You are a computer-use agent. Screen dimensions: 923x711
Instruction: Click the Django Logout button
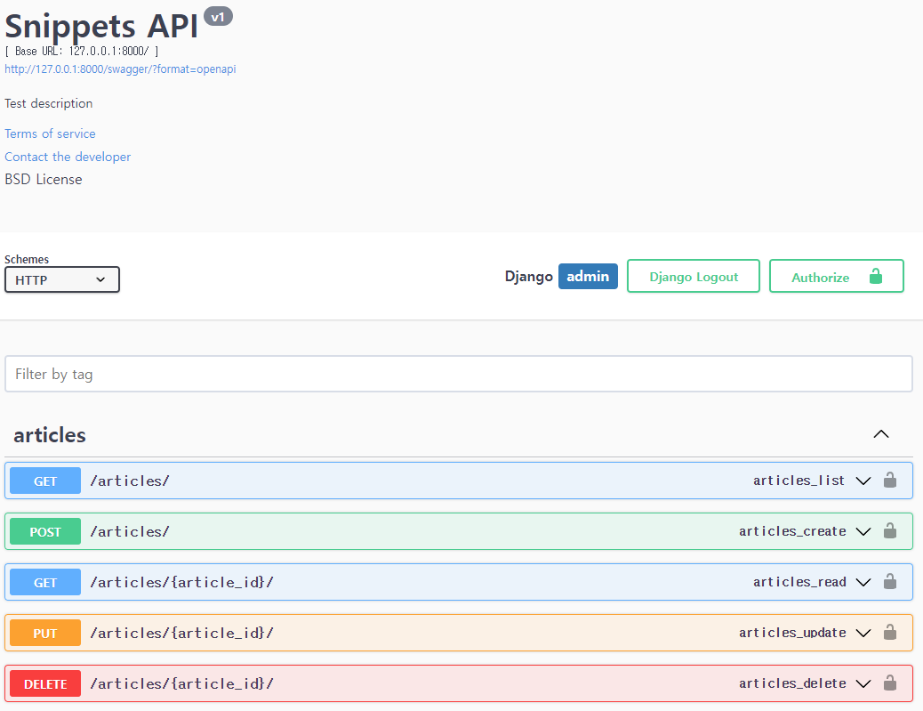point(694,276)
